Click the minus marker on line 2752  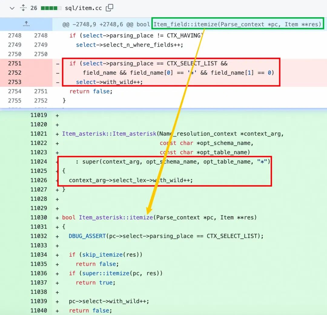[x=58, y=73]
